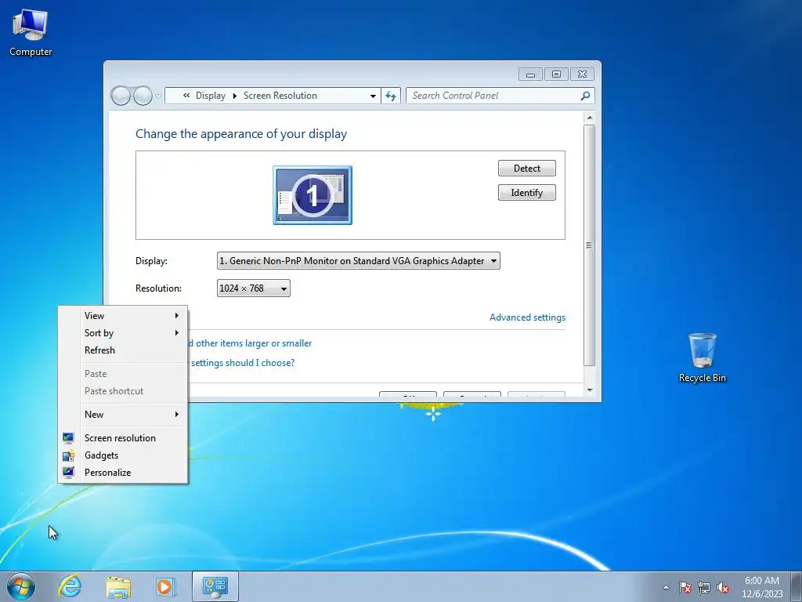Click the muted volume tray icon
The image size is (802, 602).
(723, 587)
